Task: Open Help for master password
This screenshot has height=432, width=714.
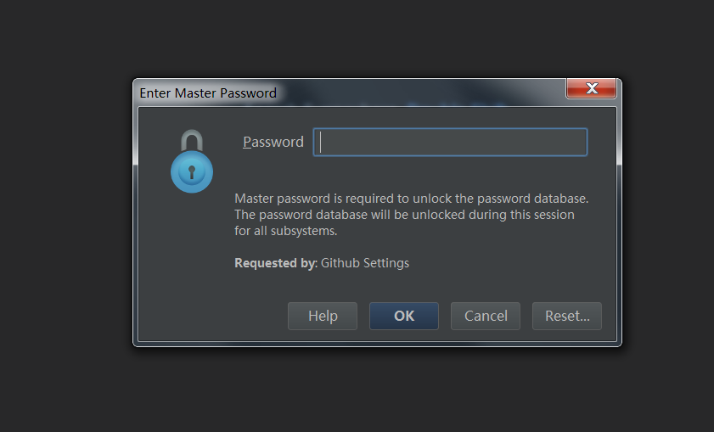Action: pos(323,316)
